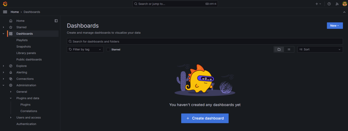Click Dashboards in the breadcrumb
348x131 pixels.
(x=32, y=12)
